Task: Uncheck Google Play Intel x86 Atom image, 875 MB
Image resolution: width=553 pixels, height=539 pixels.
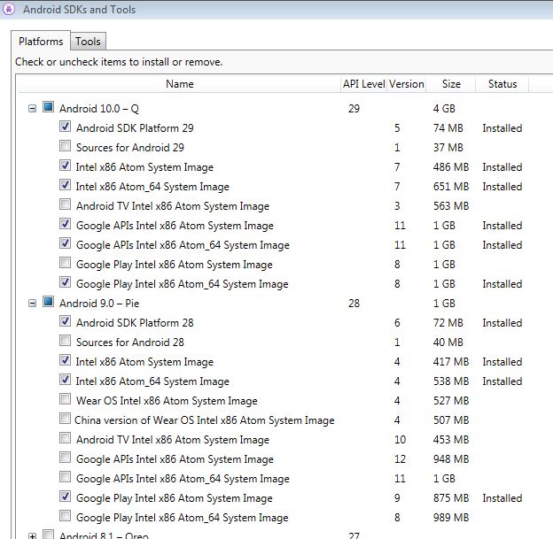Action: pos(66,497)
